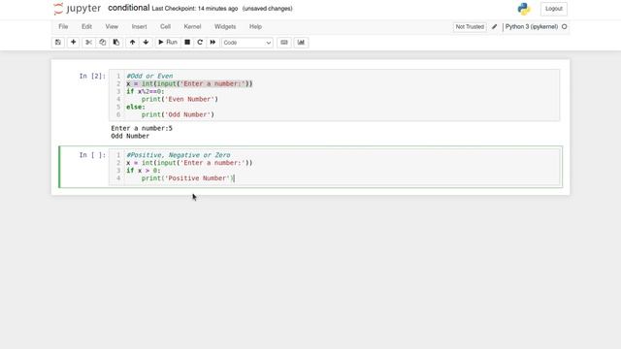This screenshot has width=621, height=349.
Task: Click inside the Positive Negative or Zero cell editor
Action: pyautogui.click(x=335, y=167)
